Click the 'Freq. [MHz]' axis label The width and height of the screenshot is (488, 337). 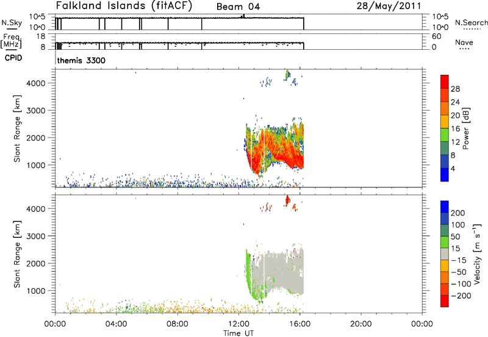(12, 41)
